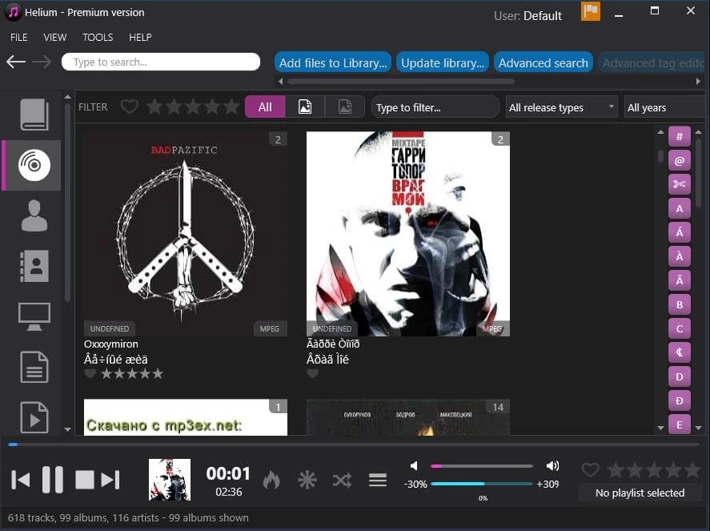Viewport: 710px width, 531px height.
Task: Jump to letter B in alphabet bar
Action: (x=680, y=304)
